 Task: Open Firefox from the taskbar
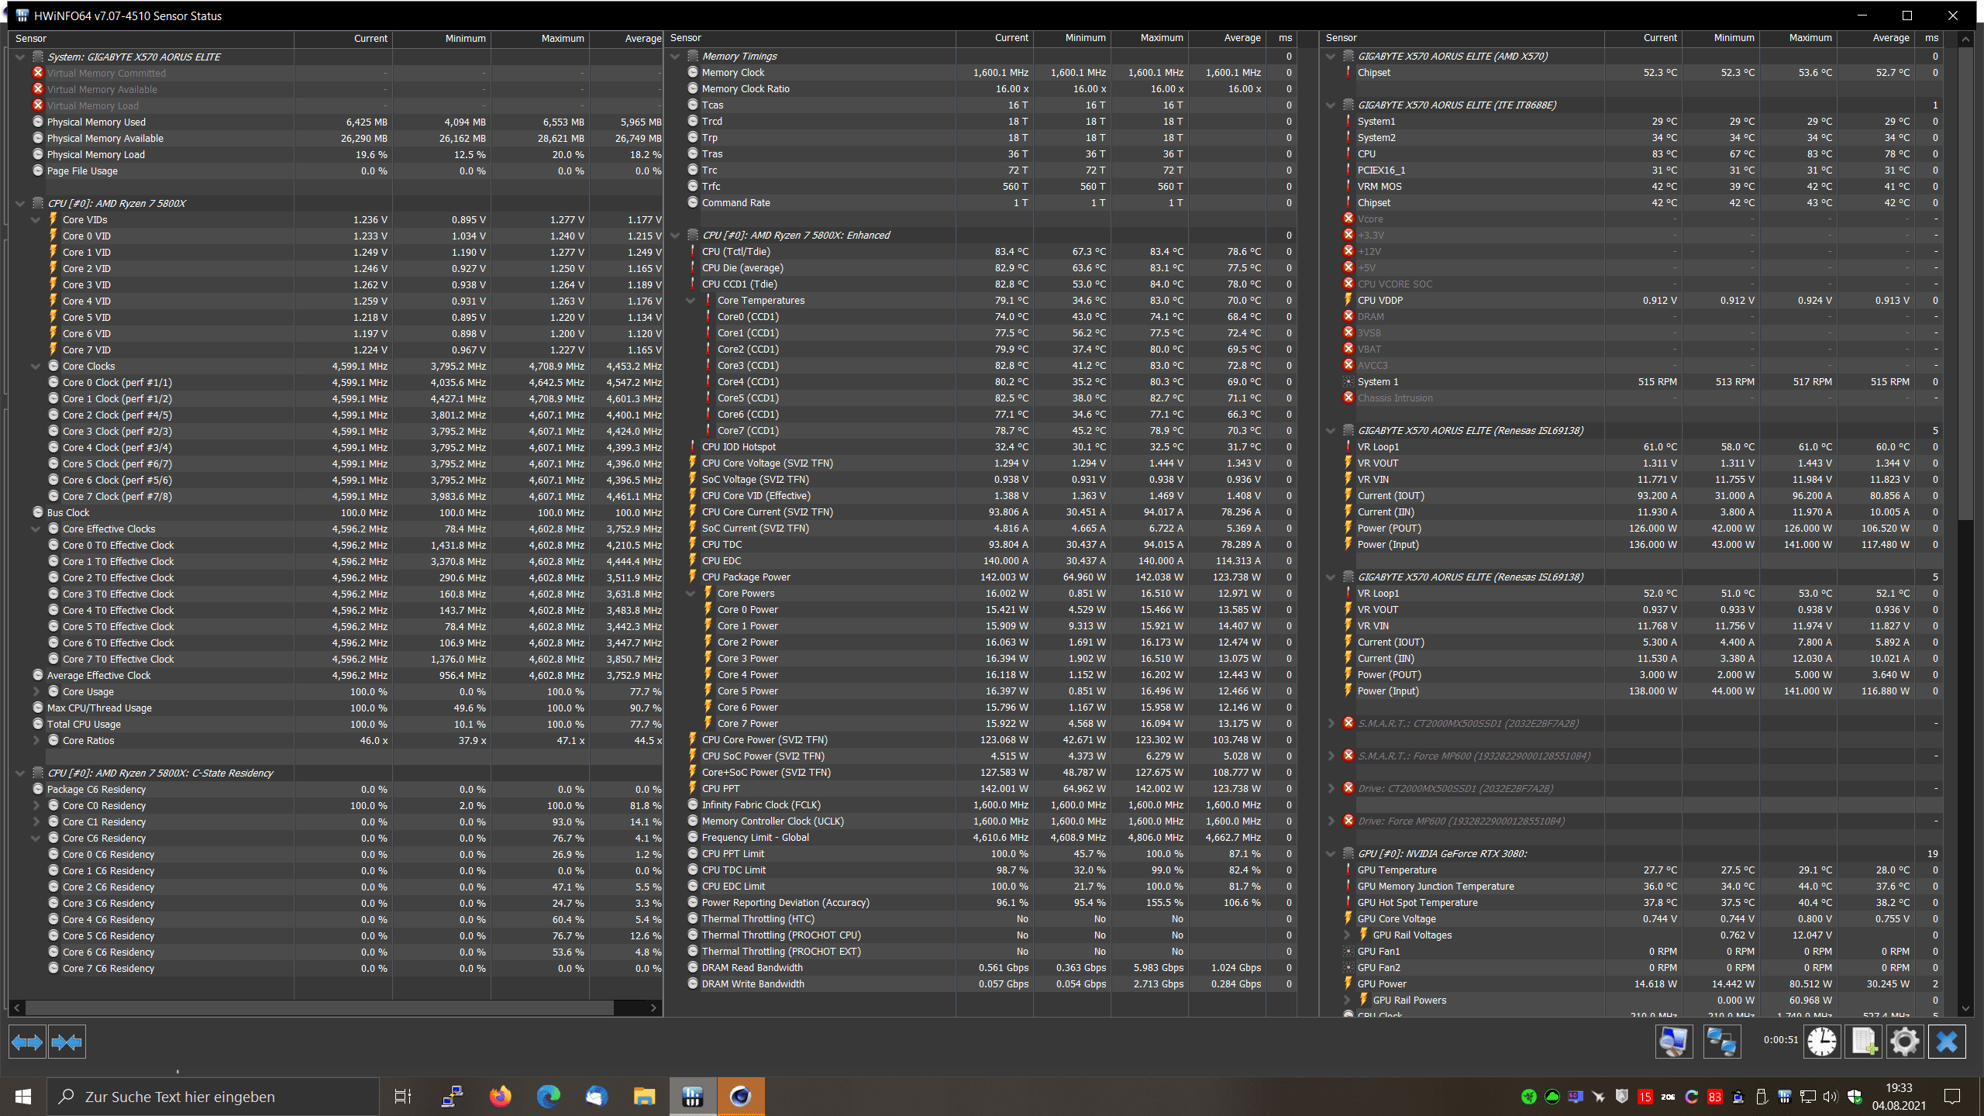[x=501, y=1097]
